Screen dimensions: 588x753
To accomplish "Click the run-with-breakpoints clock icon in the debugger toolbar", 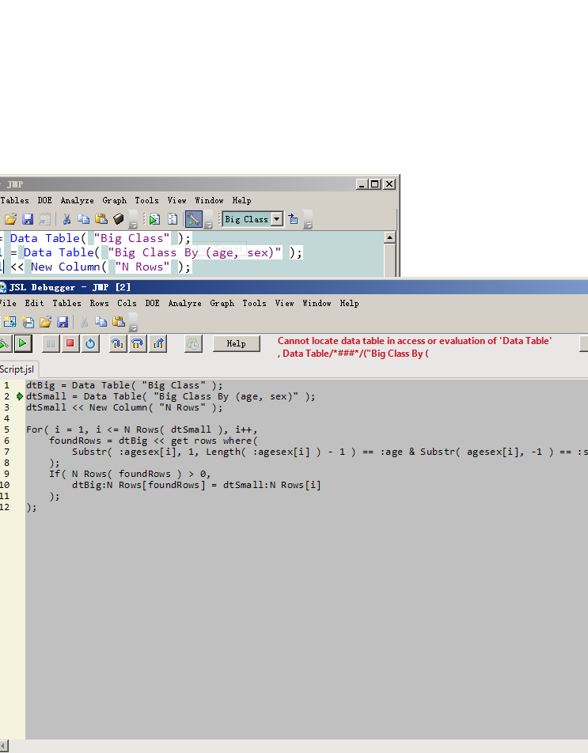I will (193, 343).
